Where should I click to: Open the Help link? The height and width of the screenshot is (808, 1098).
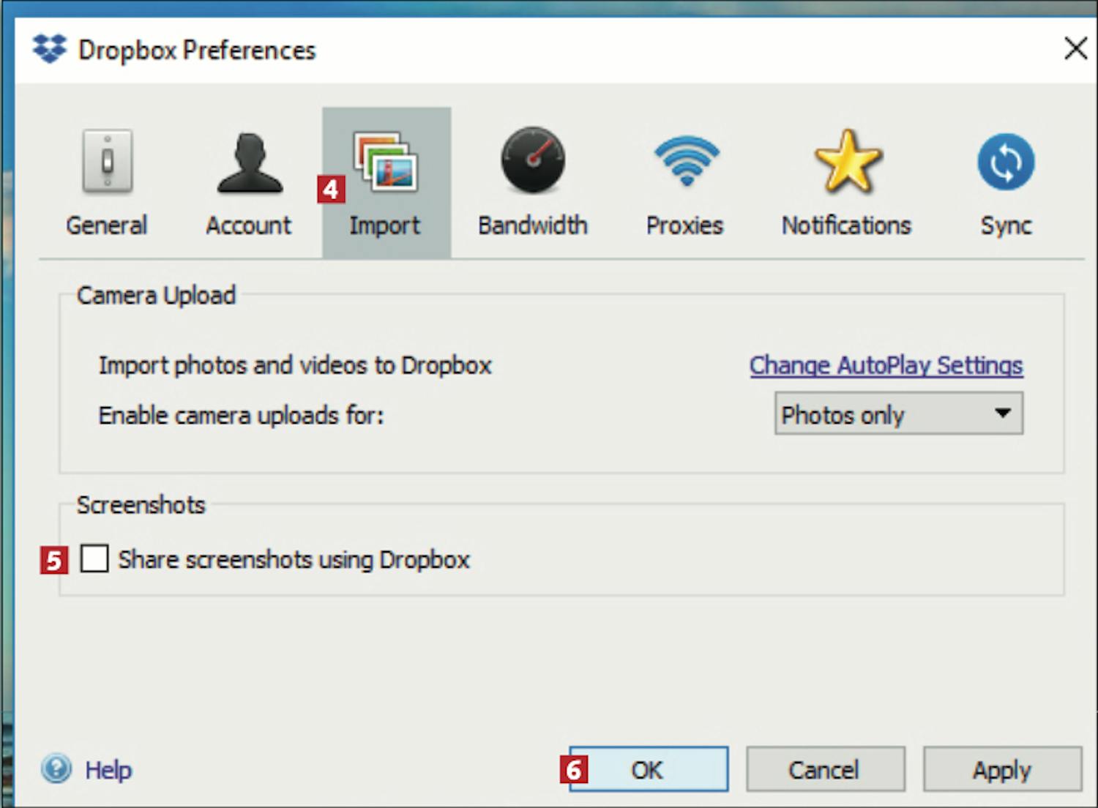[108, 770]
